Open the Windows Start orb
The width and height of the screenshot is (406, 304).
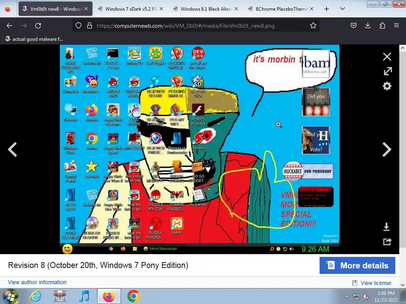[11, 296]
